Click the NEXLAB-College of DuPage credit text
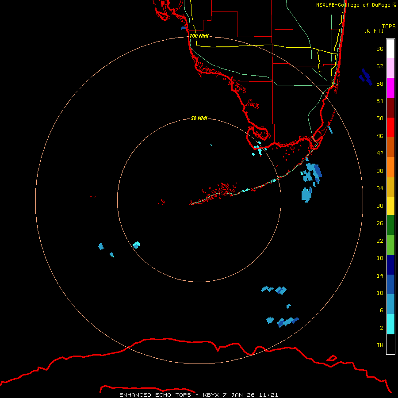This screenshot has width=398, height=398. pos(356,5)
